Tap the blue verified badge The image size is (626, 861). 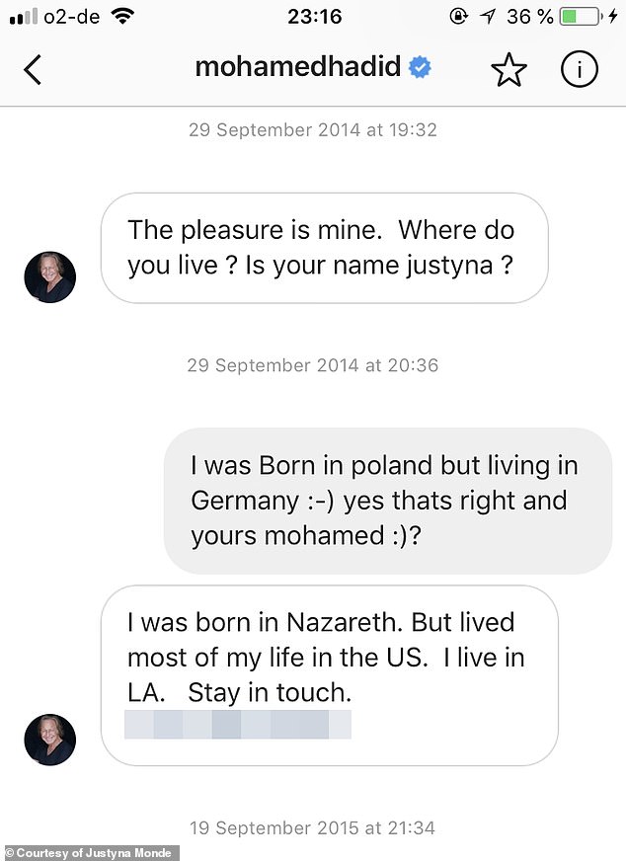pos(421,67)
